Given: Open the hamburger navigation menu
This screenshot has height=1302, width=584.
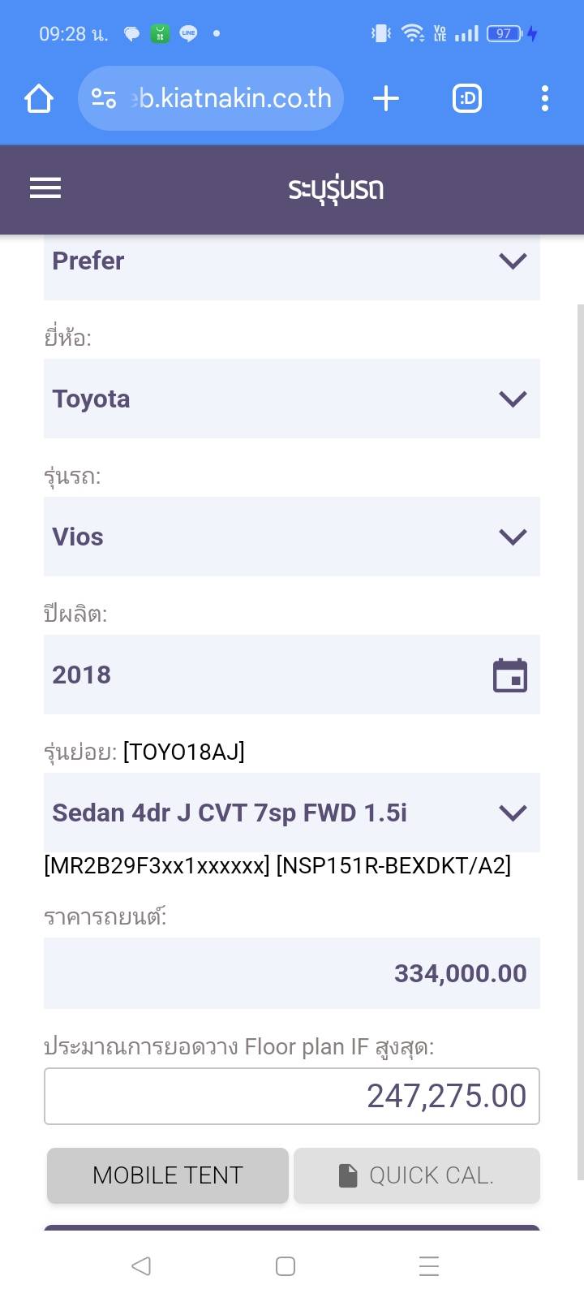Looking at the screenshot, I should [x=45, y=188].
